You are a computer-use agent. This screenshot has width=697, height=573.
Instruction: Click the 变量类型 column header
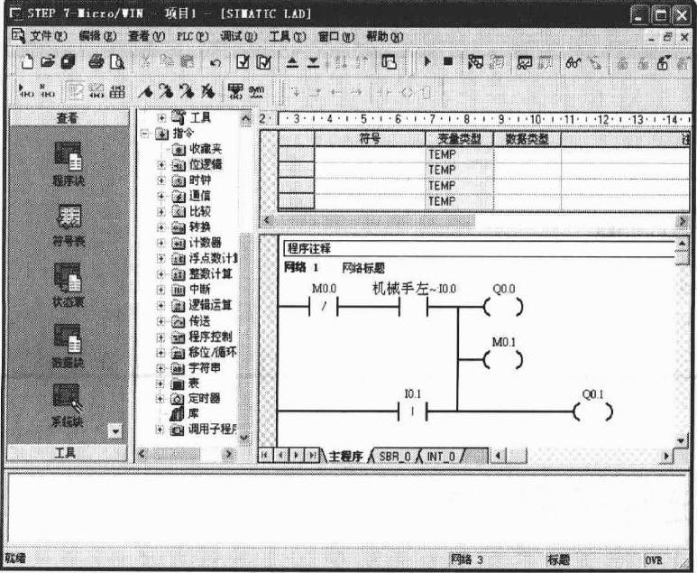(x=459, y=139)
